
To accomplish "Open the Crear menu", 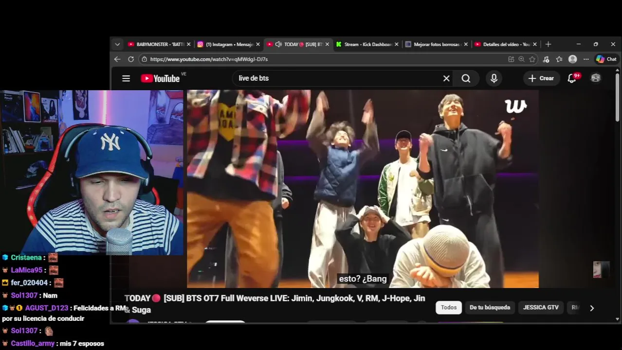I will pos(541,78).
